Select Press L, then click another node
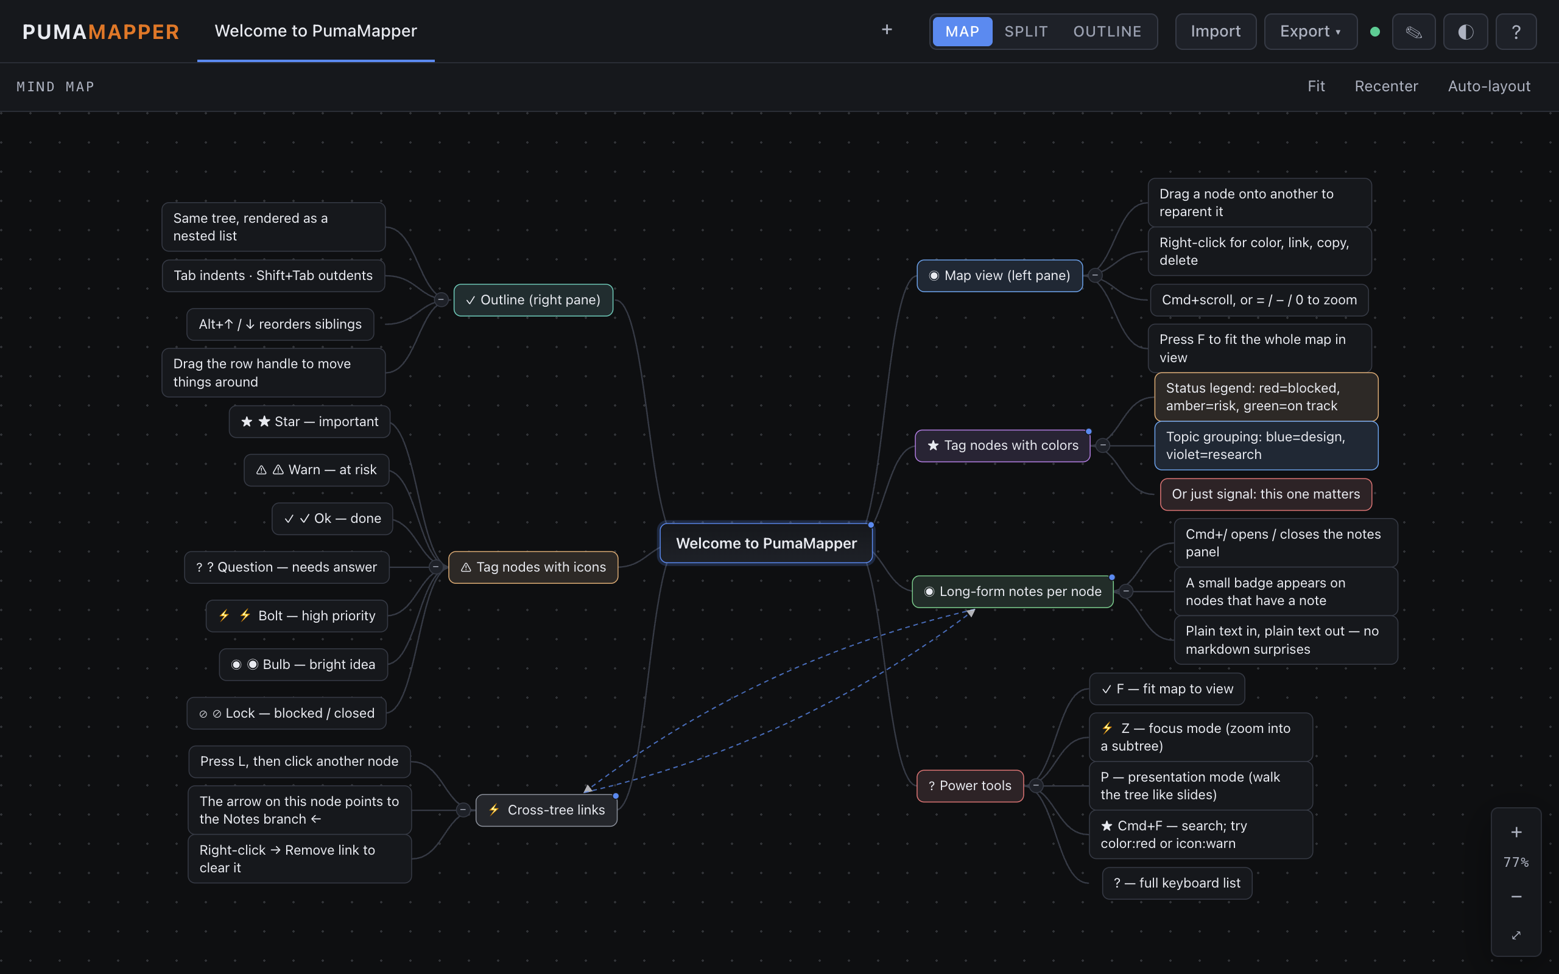1559x974 pixels. click(299, 762)
